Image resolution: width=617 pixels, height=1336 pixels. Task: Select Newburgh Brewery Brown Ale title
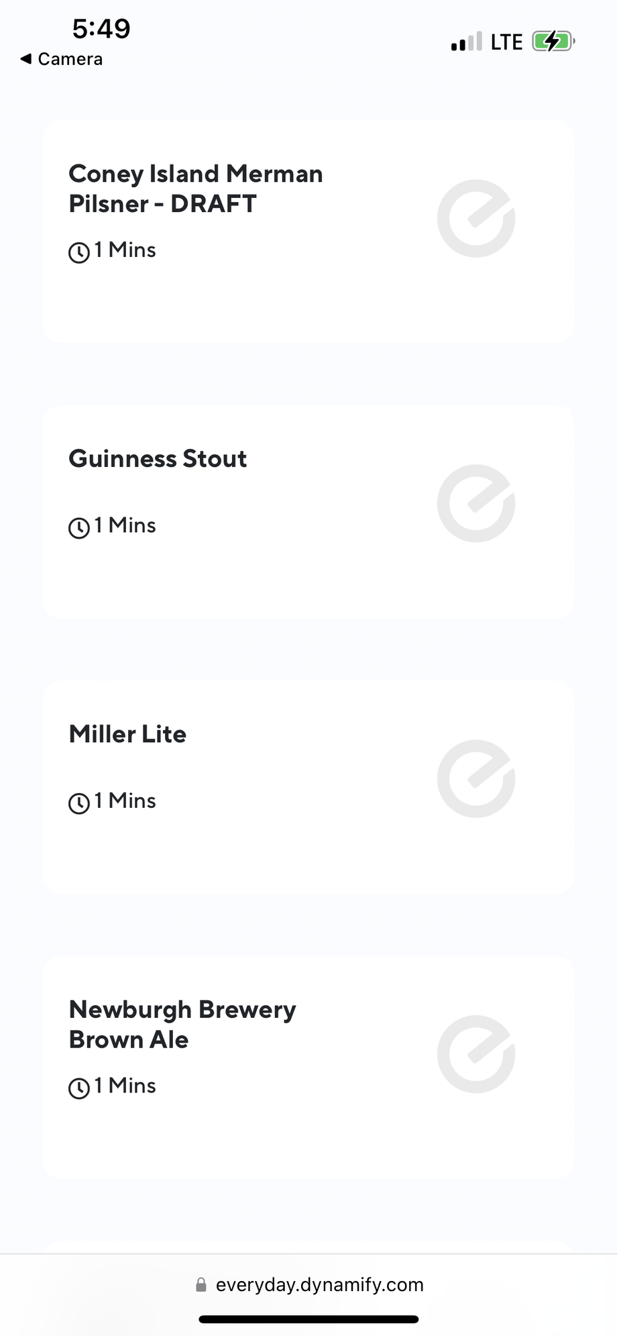tap(182, 1025)
